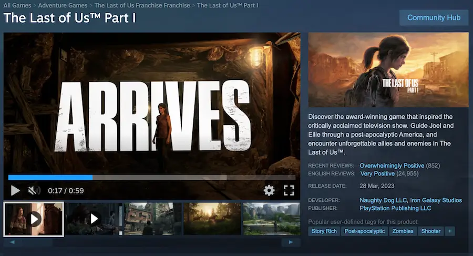Unmute the video audio speaker icon

pos(34,190)
